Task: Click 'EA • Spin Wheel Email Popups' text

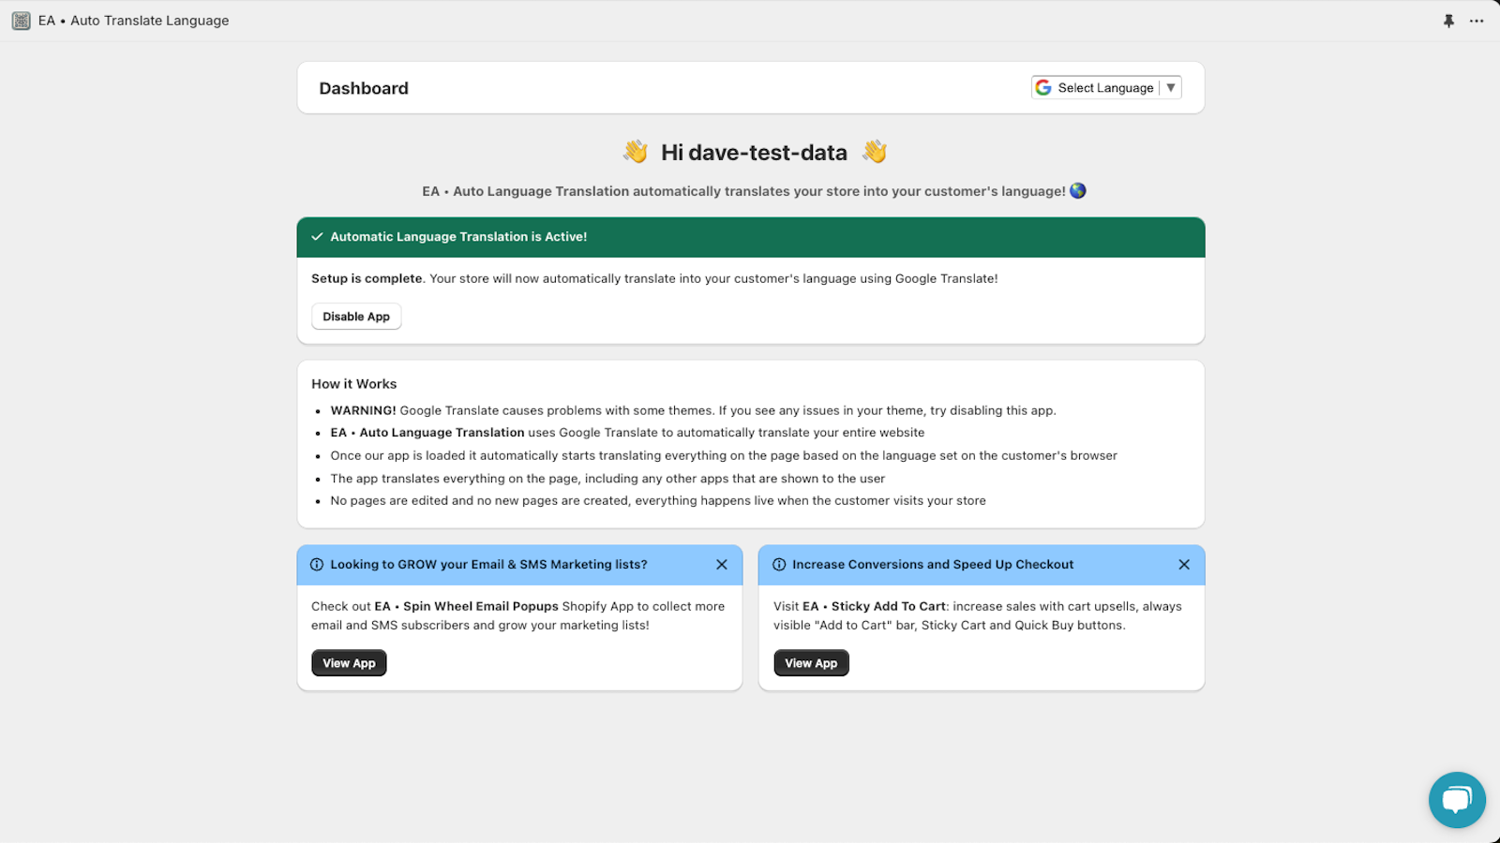Action: (x=467, y=606)
